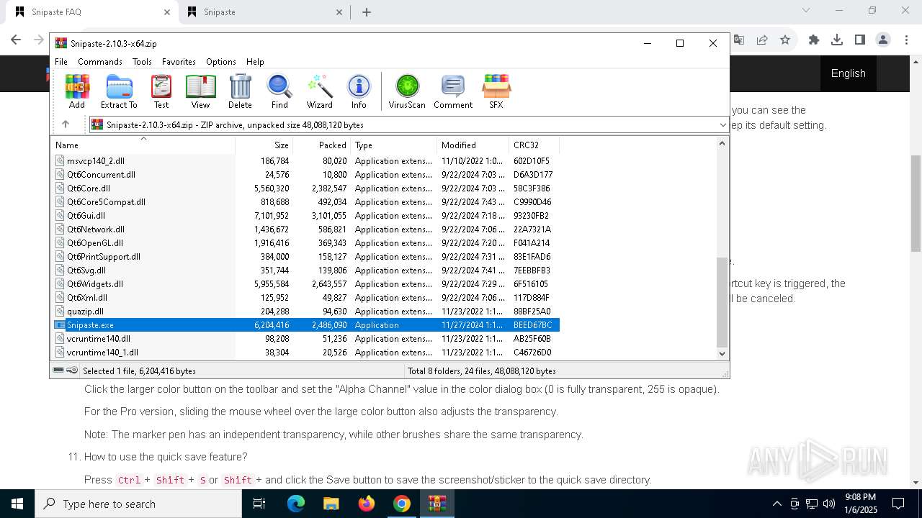Click the Comment toolbar icon
The image size is (922, 518).
click(x=453, y=91)
